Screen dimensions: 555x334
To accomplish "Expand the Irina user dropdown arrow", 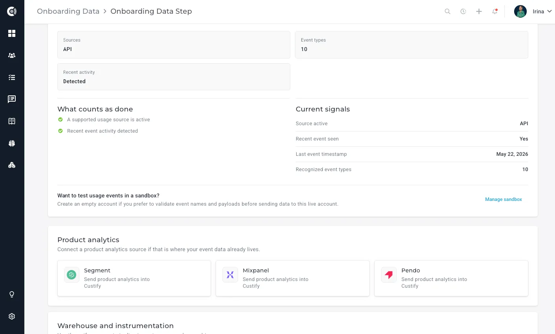I will pos(550,11).
